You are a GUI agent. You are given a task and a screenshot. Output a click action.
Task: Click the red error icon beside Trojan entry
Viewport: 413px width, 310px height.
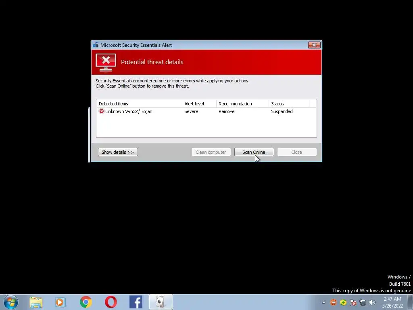click(101, 111)
